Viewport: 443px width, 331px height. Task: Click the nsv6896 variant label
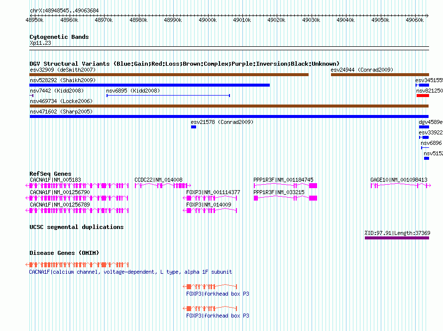coord(431,143)
